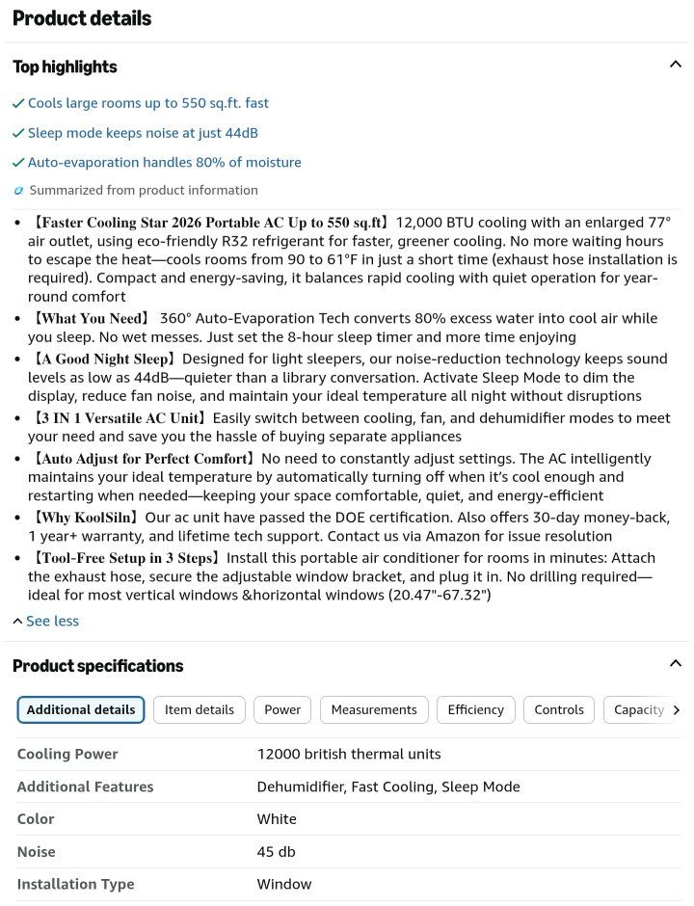The width and height of the screenshot is (694, 906).
Task: Open the Capacity tab
Action: point(638,710)
